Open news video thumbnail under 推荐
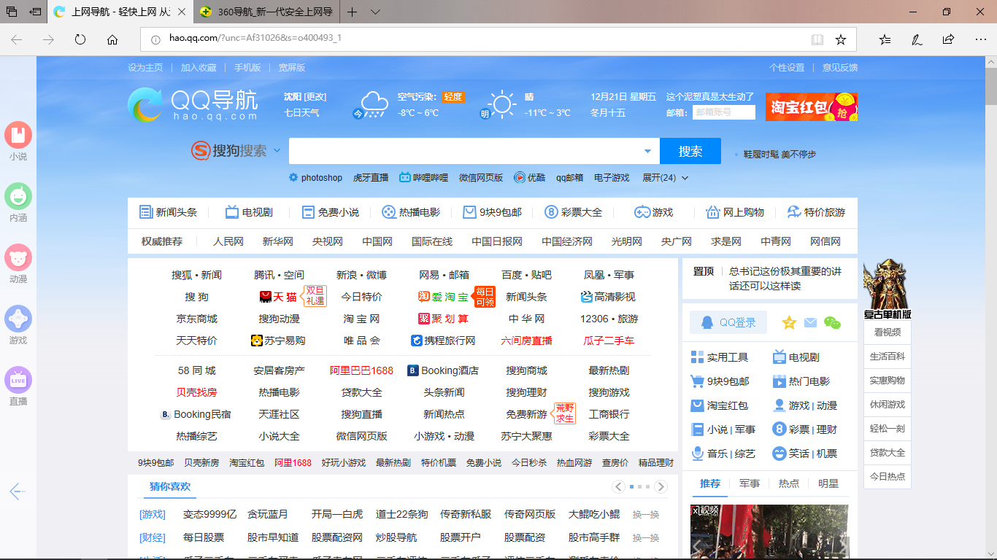Viewport: 997px width, 560px height. pos(769,532)
